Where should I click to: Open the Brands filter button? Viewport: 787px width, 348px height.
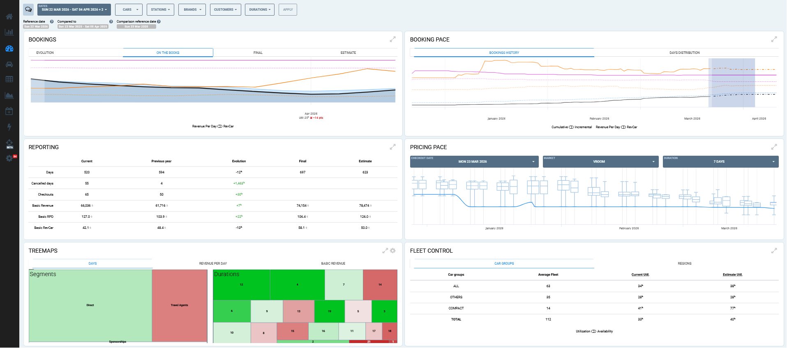192,9
